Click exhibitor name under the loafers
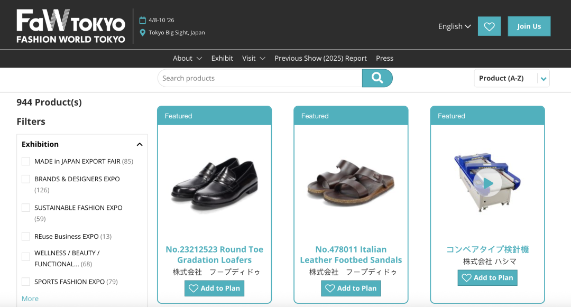This screenshot has height=307, width=571. tap(216, 272)
